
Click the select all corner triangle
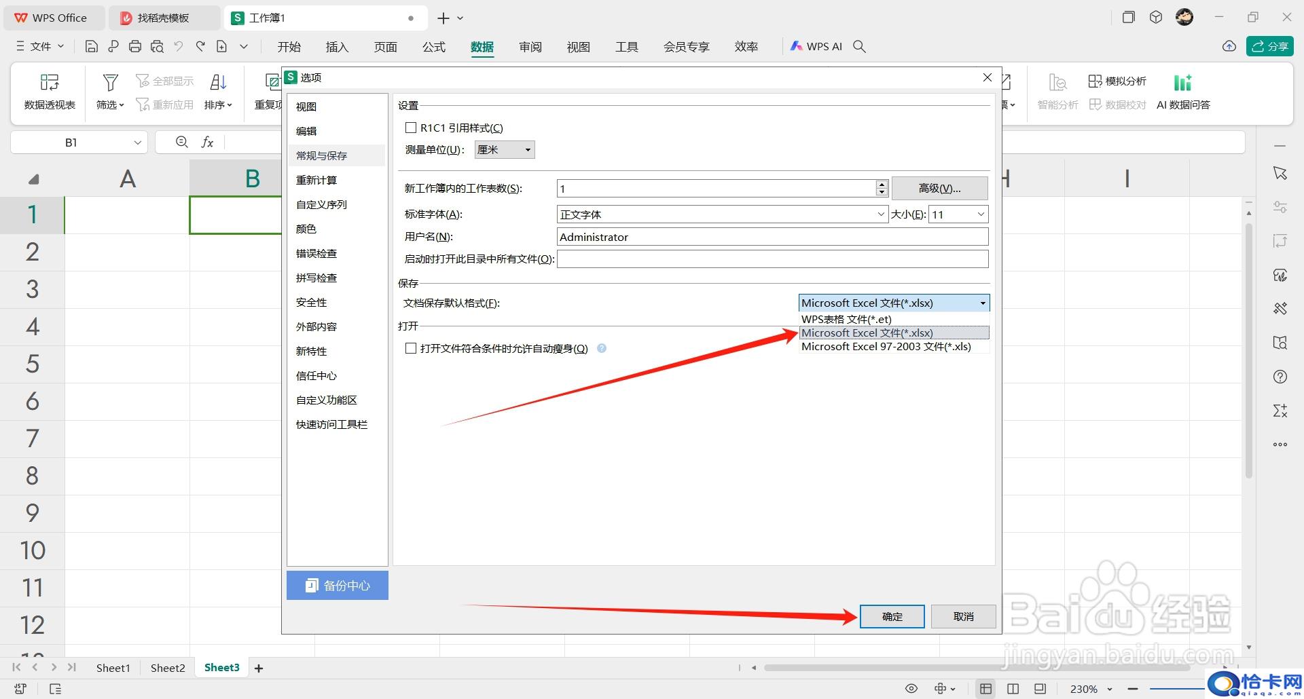(33, 179)
